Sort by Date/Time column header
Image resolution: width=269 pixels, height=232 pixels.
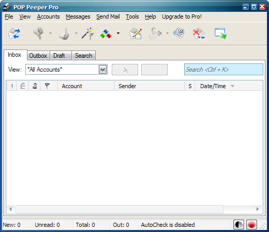[x=229, y=86]
